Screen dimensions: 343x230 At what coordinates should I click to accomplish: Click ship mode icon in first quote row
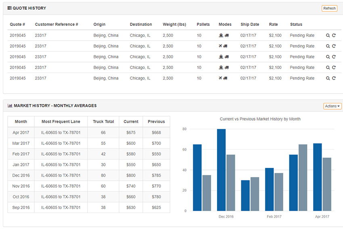(x=221, y=35)
